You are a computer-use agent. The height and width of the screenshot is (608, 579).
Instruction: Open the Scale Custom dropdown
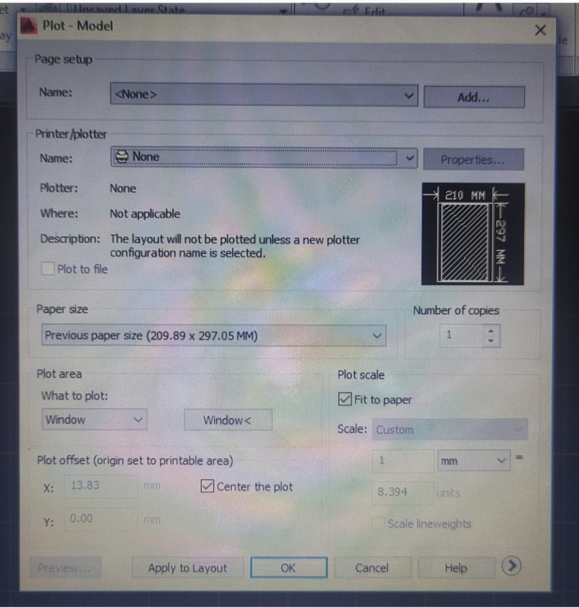pos(450,430)
